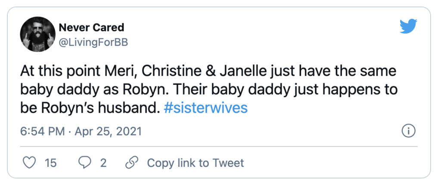Open the bearded man profile avatar
Viewport: 441px width, 185px height.
(x=37, y=34)
